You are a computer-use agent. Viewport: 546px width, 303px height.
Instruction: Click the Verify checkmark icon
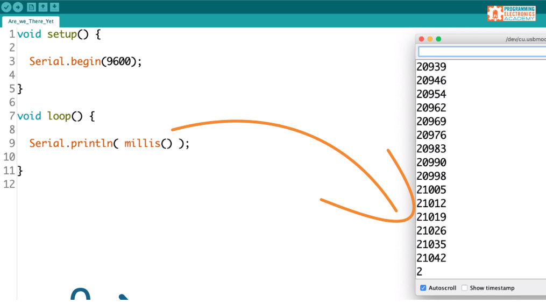pyautogui.click(x=7, y=7)
